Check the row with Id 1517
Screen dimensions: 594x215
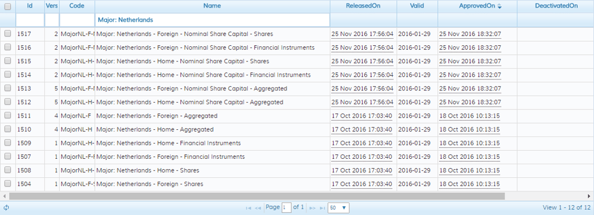coord(8,34)
